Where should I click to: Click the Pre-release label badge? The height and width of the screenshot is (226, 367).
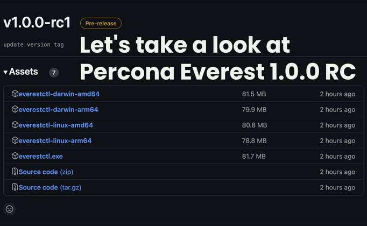tap(101, 23)
